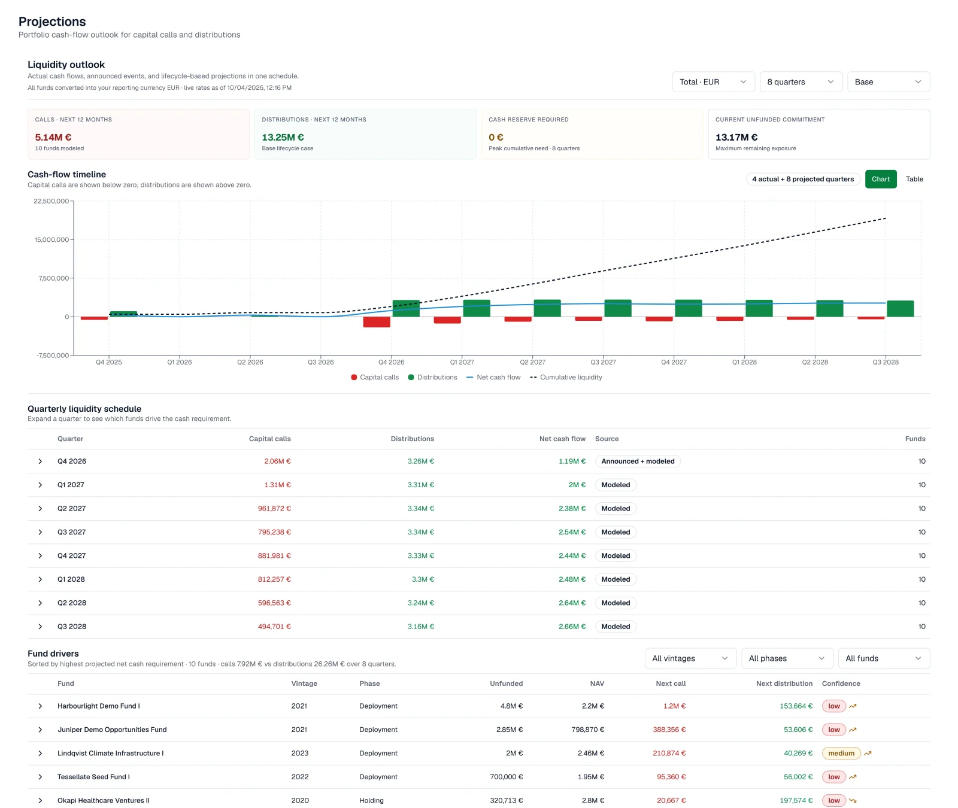
Task: Expand the Q2 2028 quarter row
Action: [x=40, y=603]
